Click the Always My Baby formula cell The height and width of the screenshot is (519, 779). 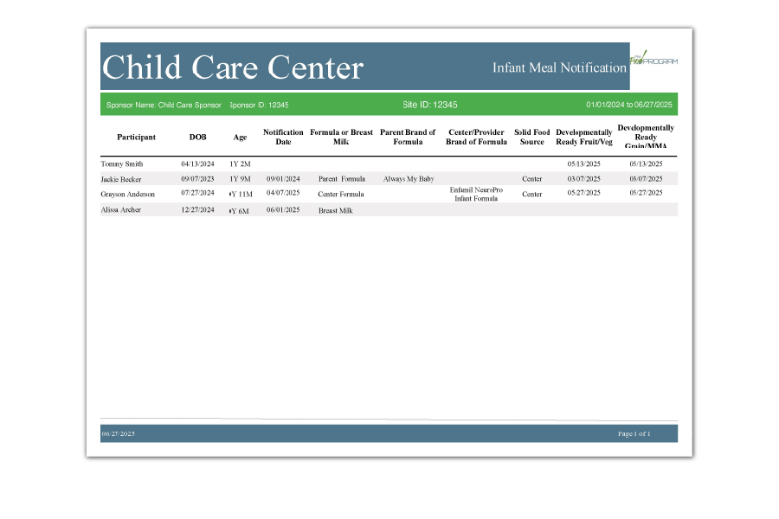click(409, 179)
